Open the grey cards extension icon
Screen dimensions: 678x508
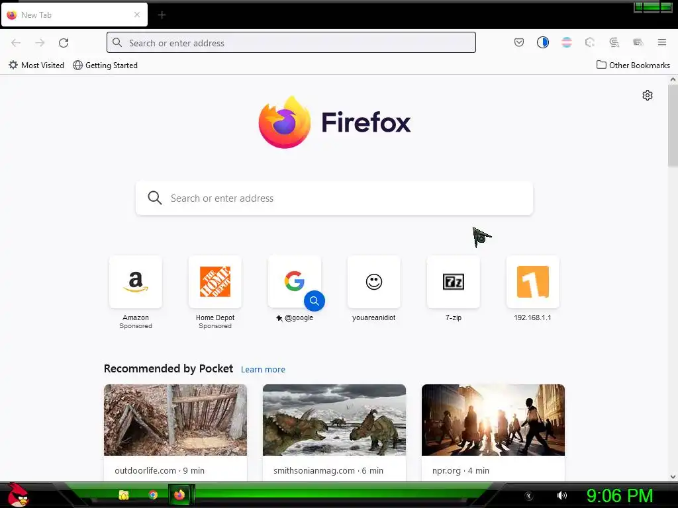(x=638, y=42)
